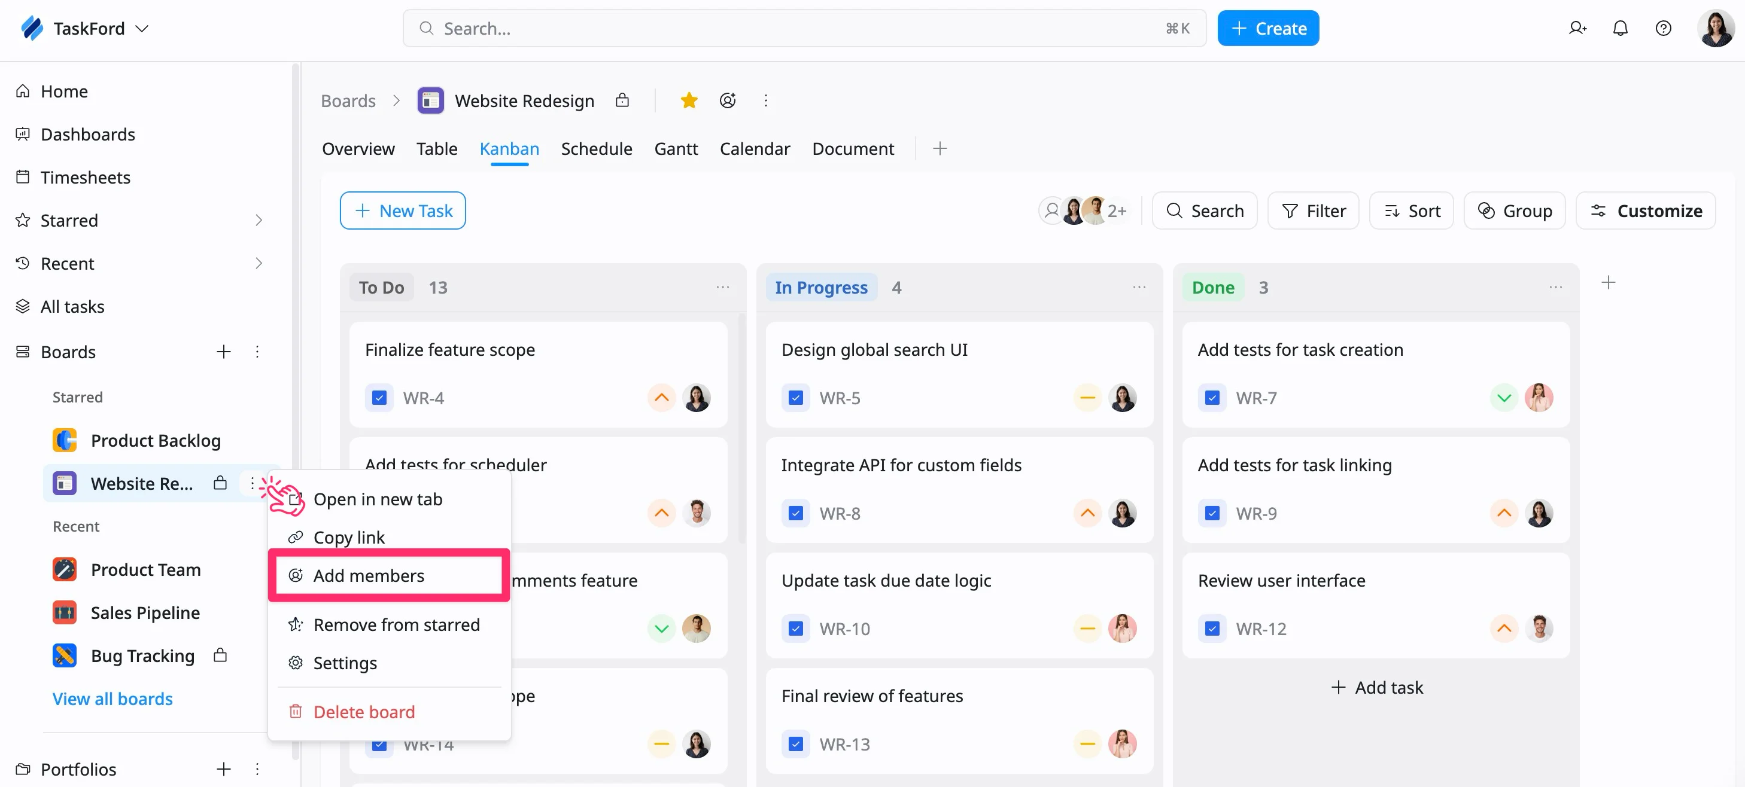Add a new view tab
The width and height of the screenshot is (1745, 787).
tap(940, 148)
